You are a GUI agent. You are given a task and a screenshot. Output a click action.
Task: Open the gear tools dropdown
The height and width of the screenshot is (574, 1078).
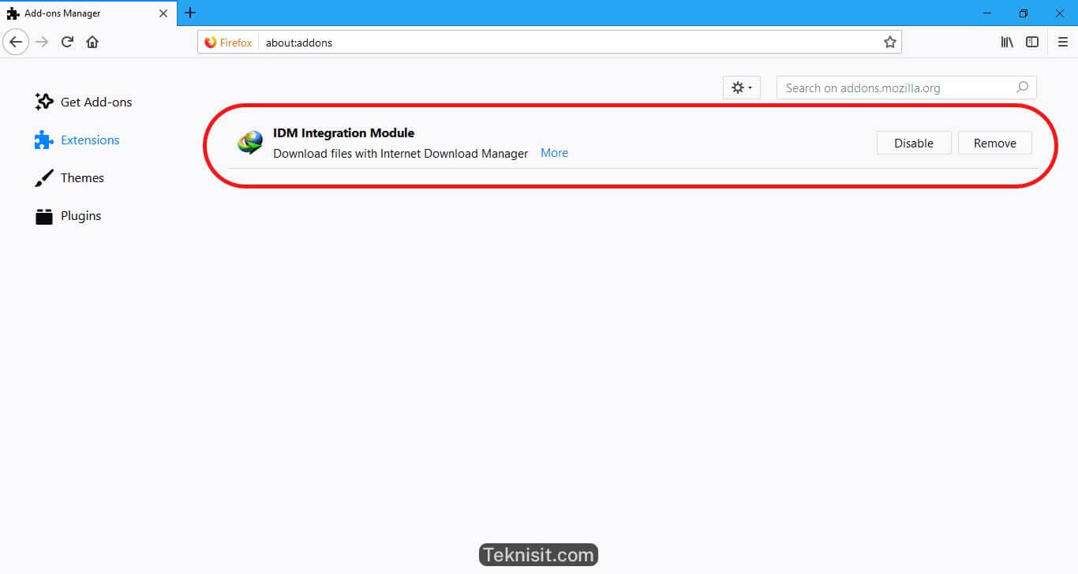click(742, 88)
